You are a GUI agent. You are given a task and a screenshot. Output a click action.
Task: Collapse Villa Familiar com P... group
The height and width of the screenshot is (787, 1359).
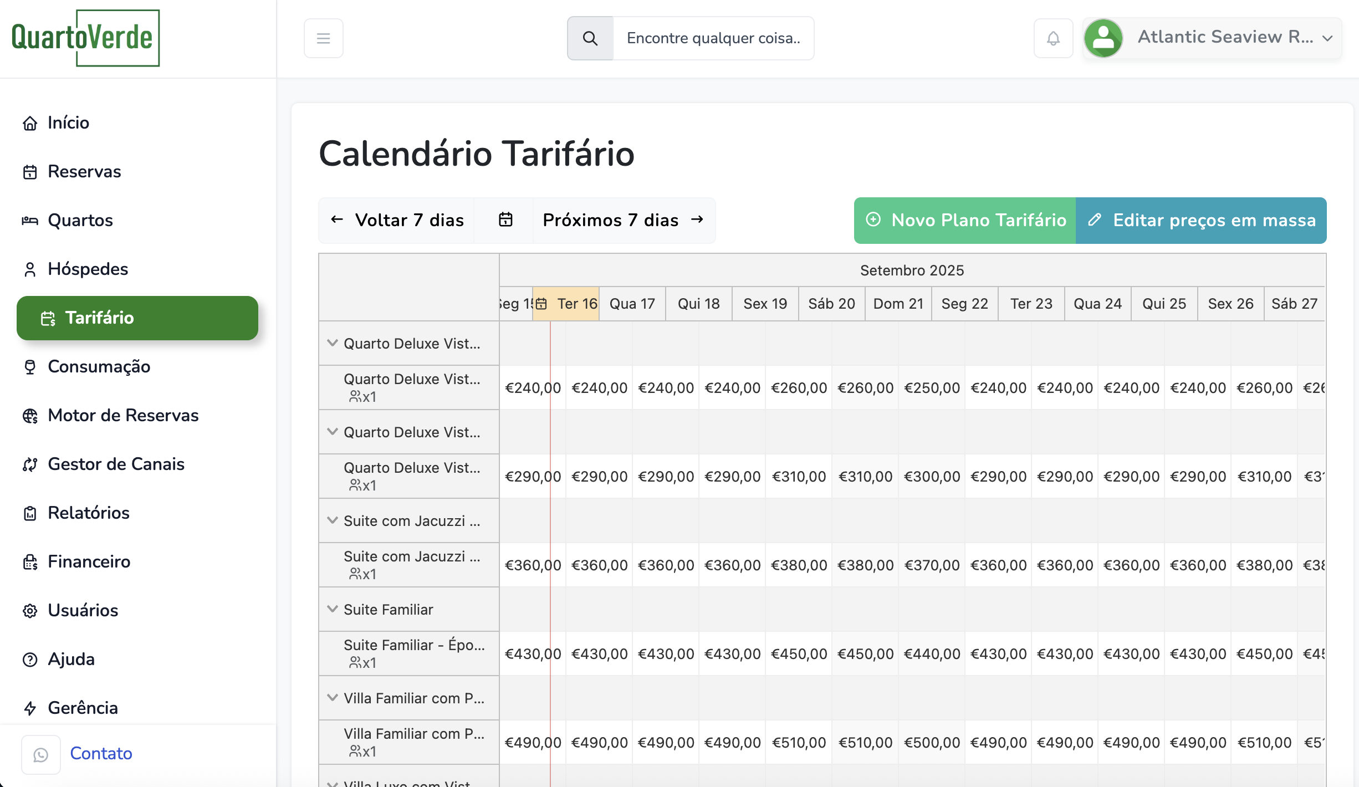[x=333, y=698]
